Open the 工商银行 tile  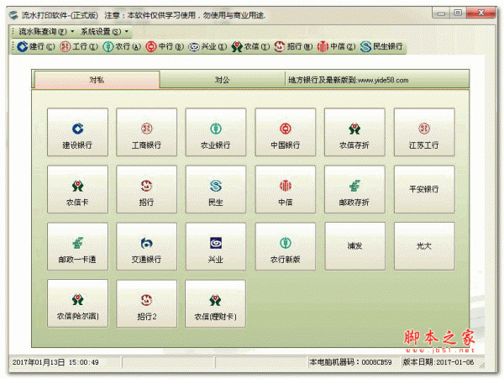coord(146,132)
